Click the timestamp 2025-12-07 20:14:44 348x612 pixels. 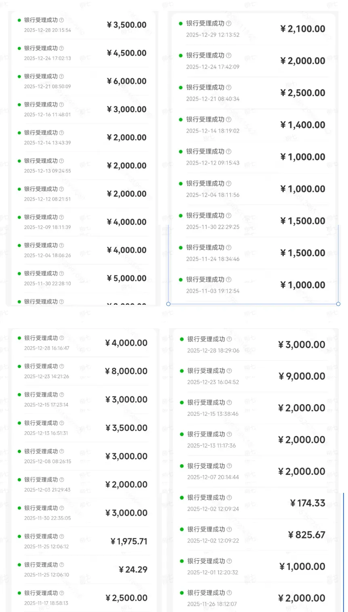pos(213,477)
